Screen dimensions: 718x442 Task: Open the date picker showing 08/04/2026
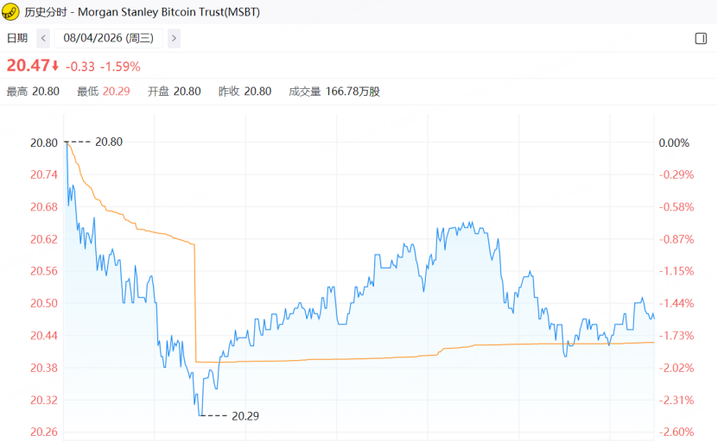(109, 39)
